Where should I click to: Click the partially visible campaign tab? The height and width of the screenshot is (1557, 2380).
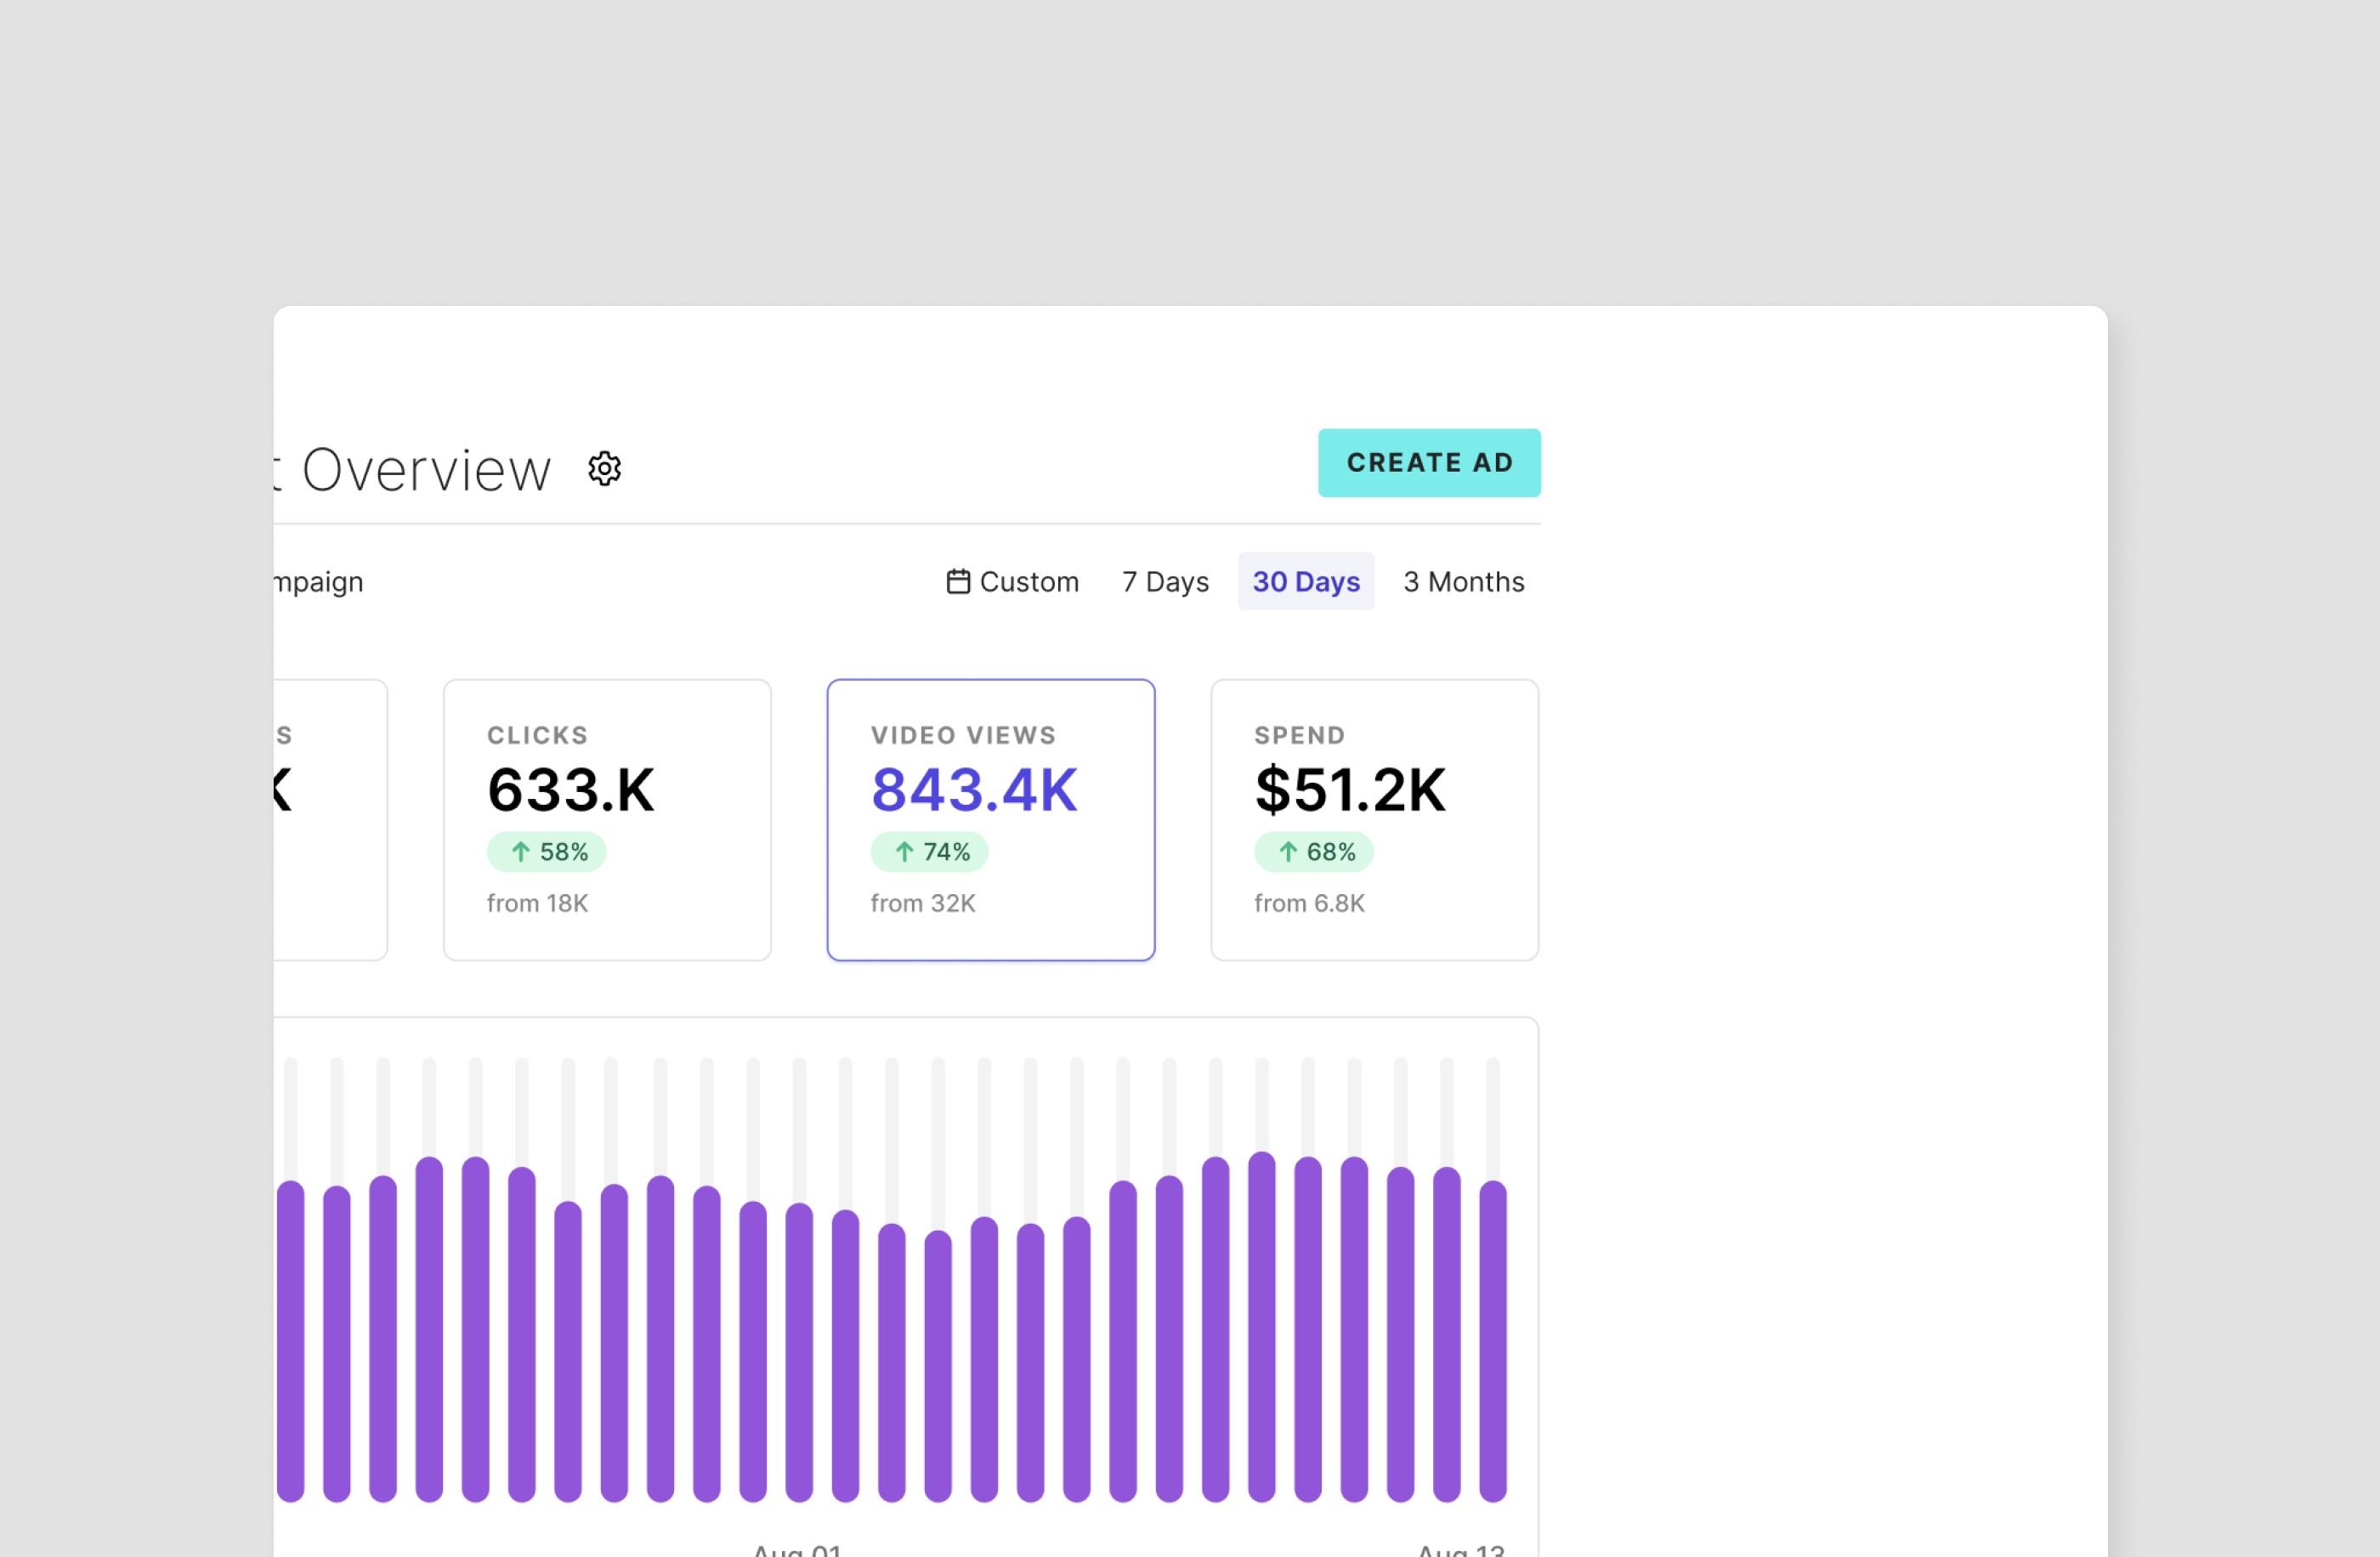[x=318, y=581]
